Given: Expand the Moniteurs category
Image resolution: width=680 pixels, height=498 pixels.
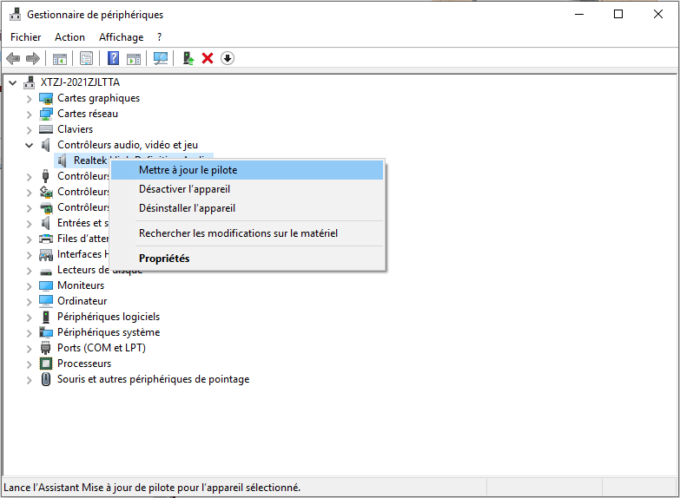Looking at the screenshot, I should point(29,286).
